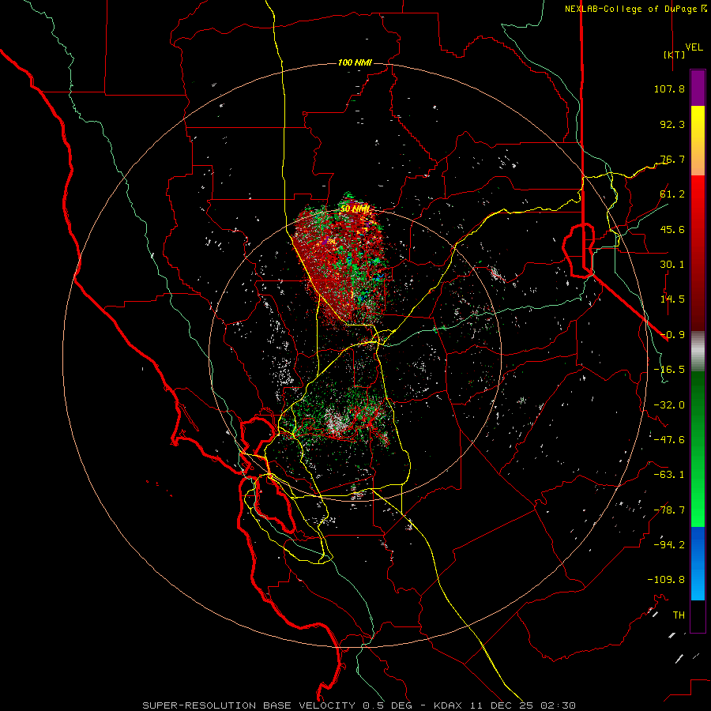
Task: Select the -0.9 velocity scale value
Action: pos(672,335)
